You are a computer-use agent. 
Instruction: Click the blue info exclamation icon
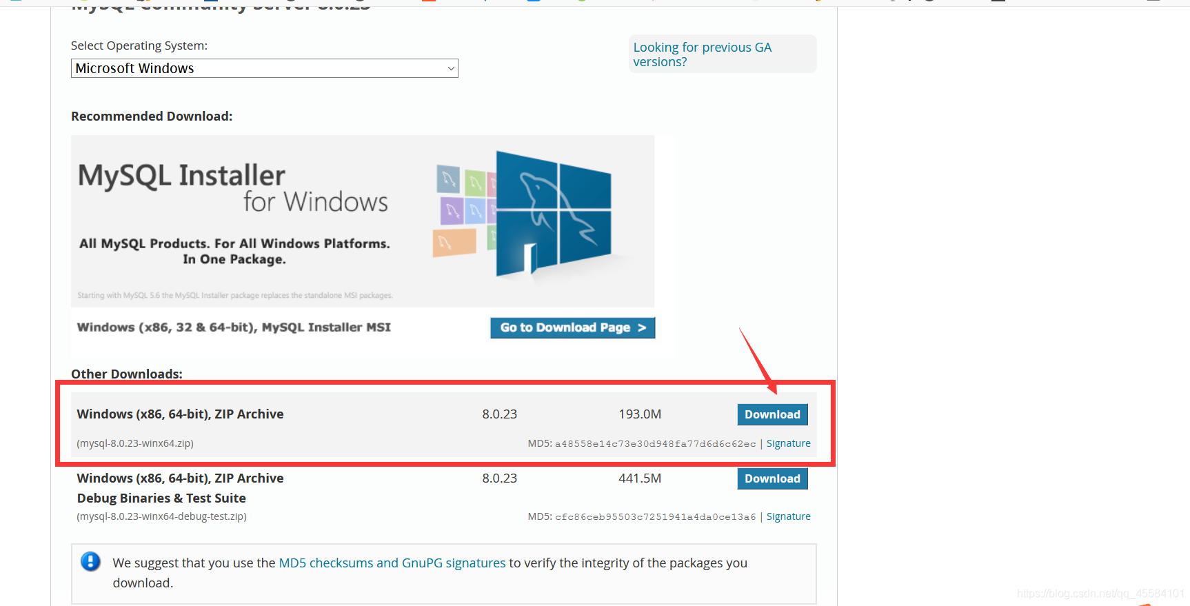point(90,561)
